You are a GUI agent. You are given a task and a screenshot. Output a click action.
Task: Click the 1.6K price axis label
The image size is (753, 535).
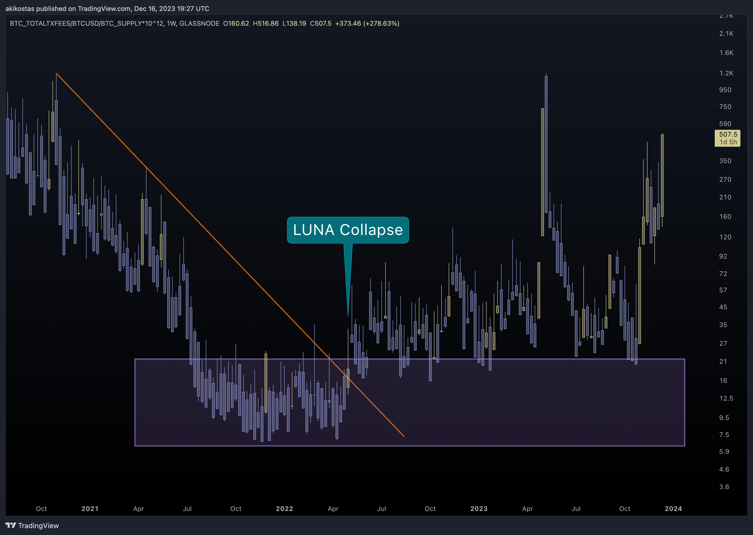pos(726,53)
